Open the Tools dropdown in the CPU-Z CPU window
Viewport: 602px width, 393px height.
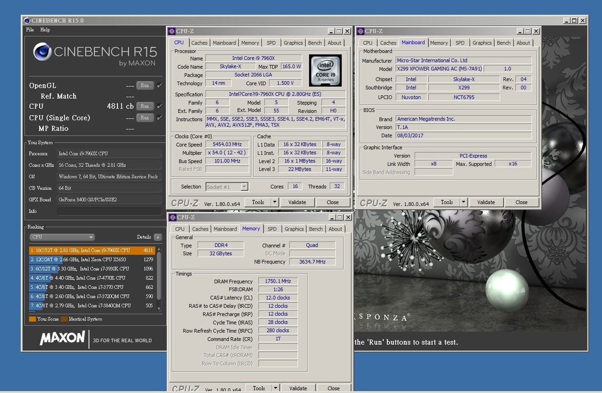click(275, 202)
